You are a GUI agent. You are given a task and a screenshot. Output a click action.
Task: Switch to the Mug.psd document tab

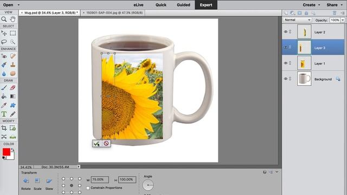(x=49, y=13)
